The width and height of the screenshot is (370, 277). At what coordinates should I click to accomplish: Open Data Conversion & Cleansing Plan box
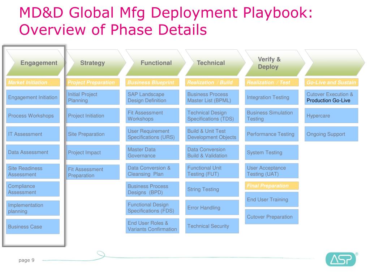click(x=152, y=171)
